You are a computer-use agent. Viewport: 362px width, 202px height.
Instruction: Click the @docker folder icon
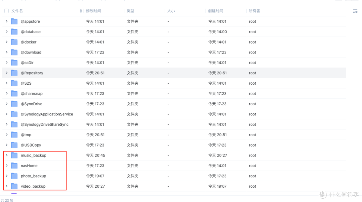(14, 42)
